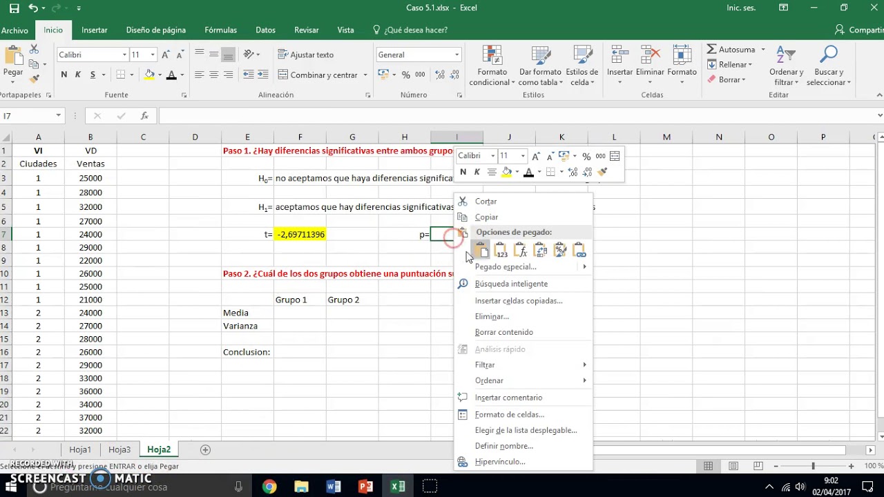The height and width of the screenshot is (497, 884).
Task: Open the ribbon font size 11 dropdown
Action: coord(153,55)
